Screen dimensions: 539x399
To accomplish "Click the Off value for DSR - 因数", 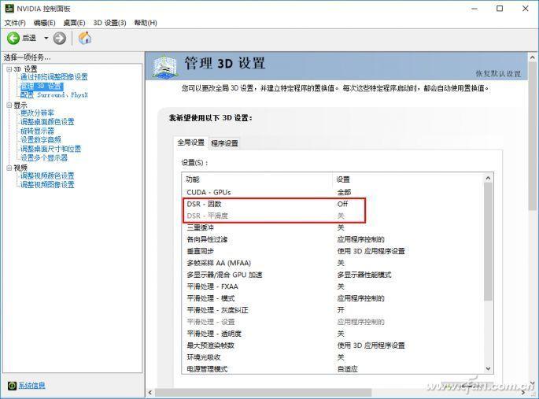I will (342, 204).
